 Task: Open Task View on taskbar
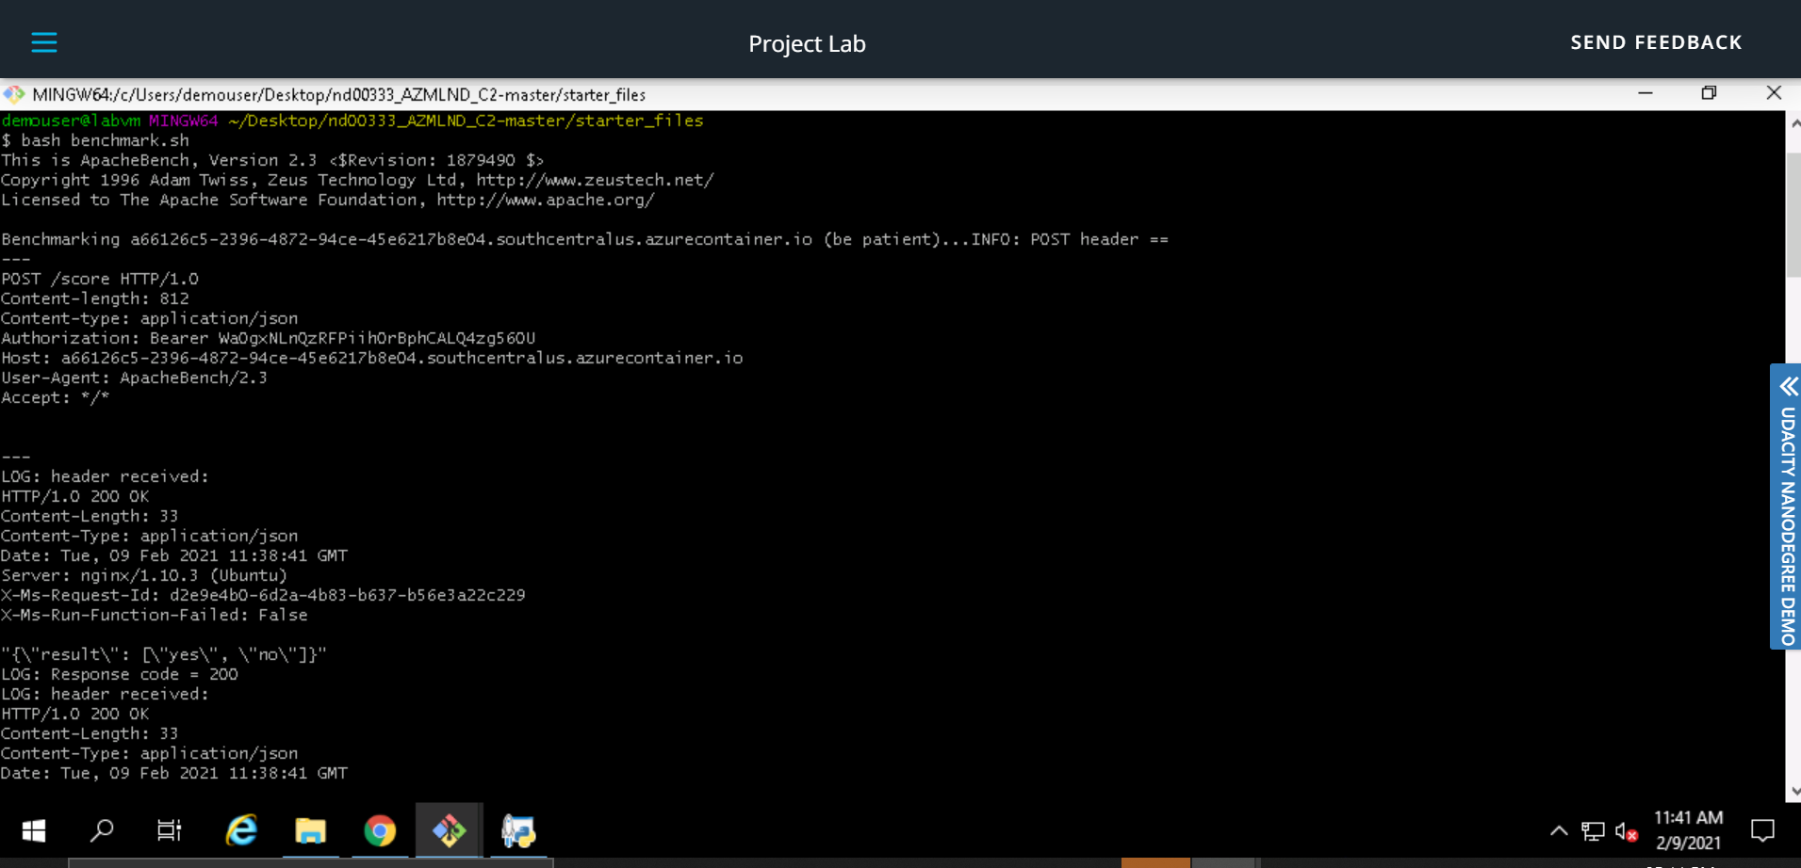(170, 830)
